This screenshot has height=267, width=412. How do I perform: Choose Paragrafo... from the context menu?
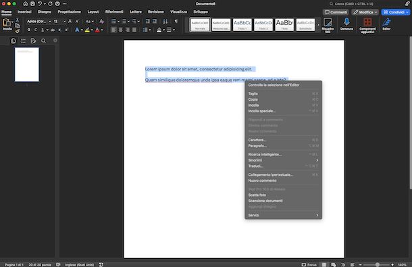coord(283,146)
